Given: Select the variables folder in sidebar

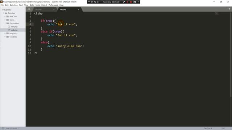Looking at the screenshot, I should pyautogui.click(x=13, y=37).
